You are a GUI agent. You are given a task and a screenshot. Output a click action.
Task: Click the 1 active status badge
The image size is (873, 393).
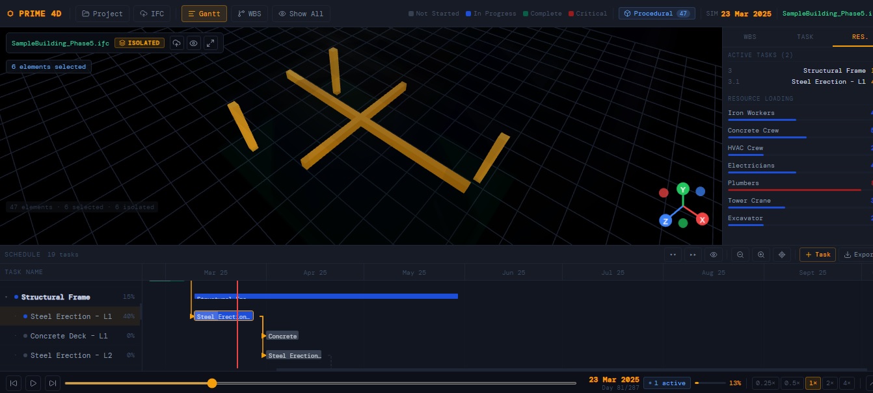tap(667, 383)
